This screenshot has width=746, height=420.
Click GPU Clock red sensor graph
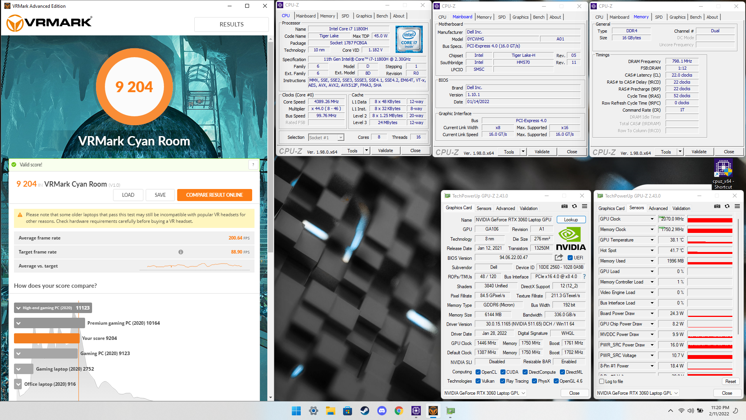710,219
